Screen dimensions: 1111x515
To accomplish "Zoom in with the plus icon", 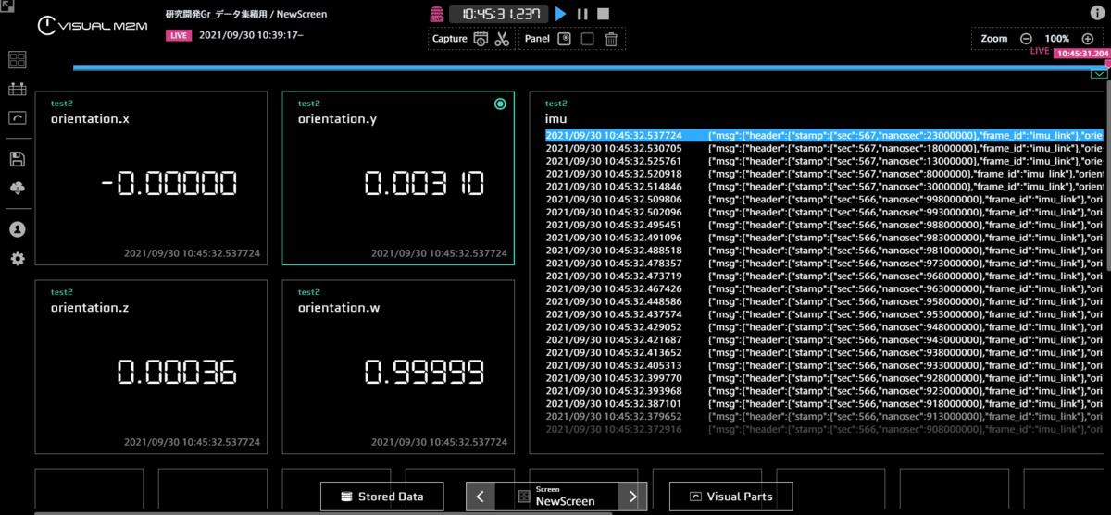I will tap(1088, 39).
